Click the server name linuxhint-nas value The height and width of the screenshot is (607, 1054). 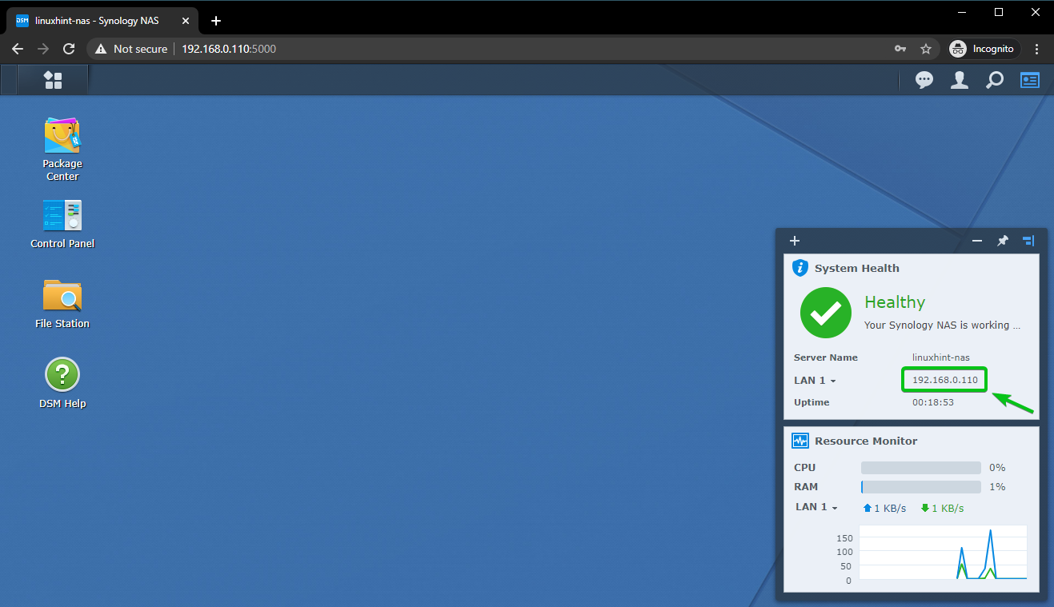tap(941, 357)
